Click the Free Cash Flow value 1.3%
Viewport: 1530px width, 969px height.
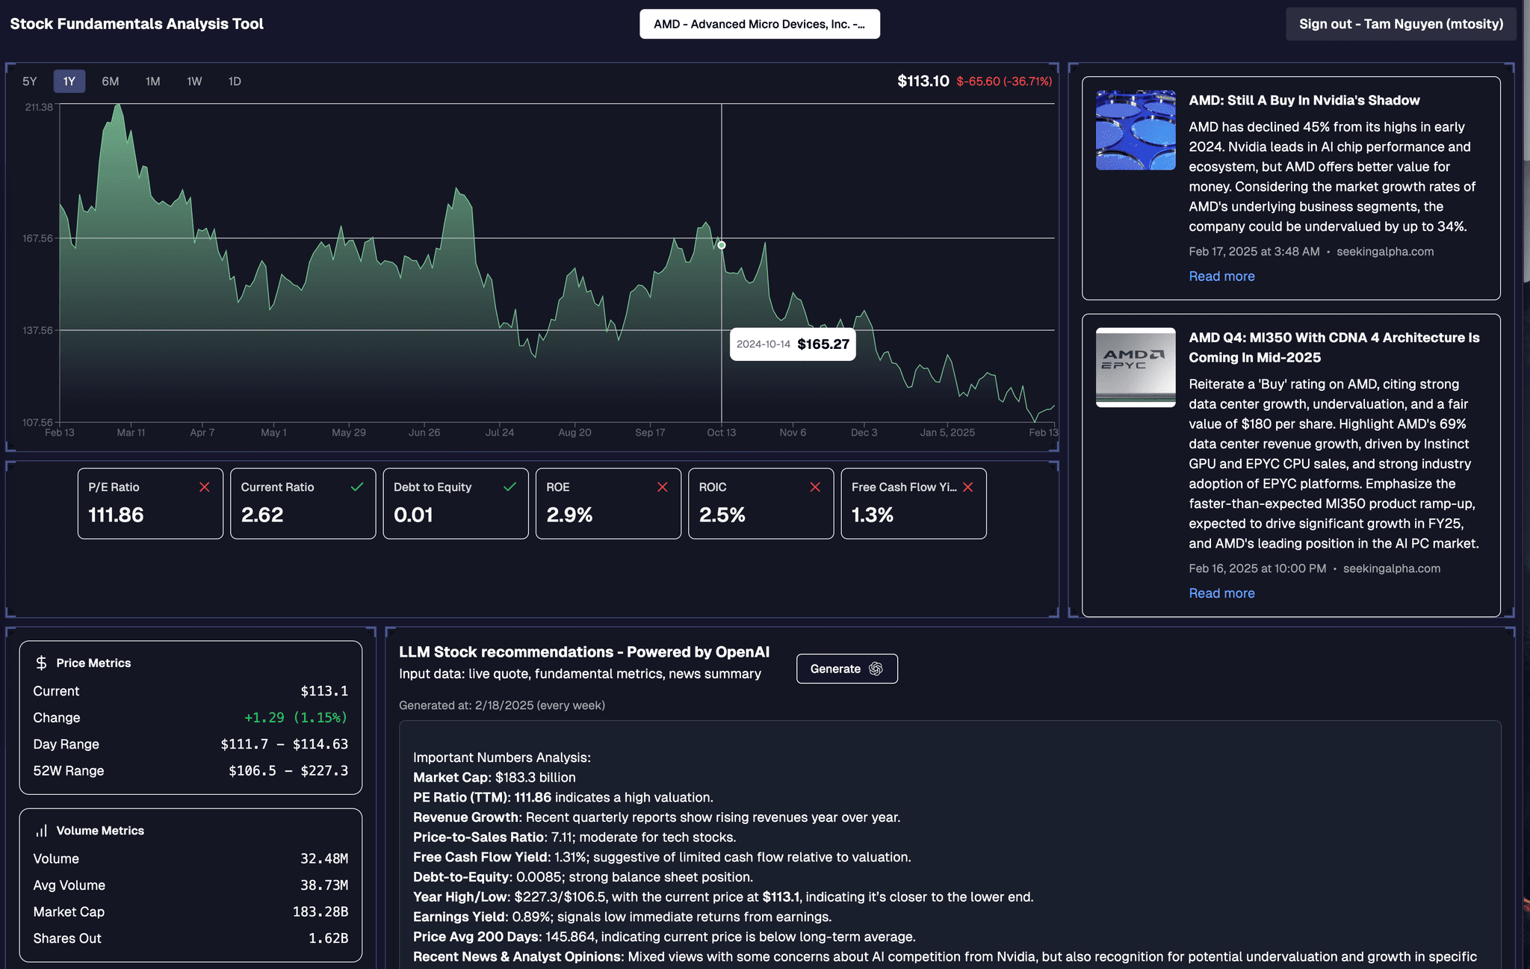coord(873,516)
